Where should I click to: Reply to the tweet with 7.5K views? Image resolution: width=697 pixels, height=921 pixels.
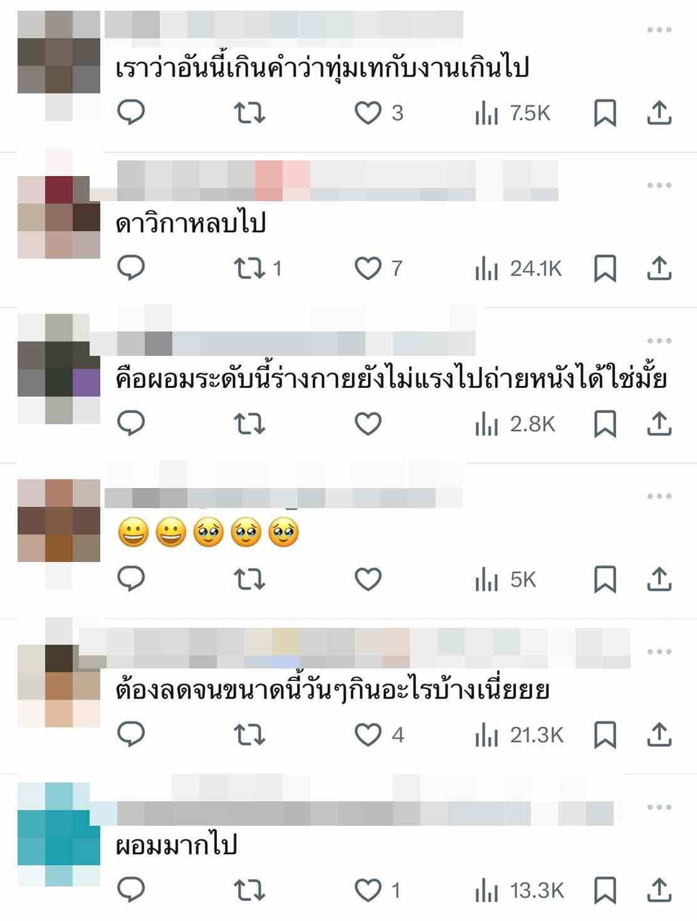tap(131, 113)
